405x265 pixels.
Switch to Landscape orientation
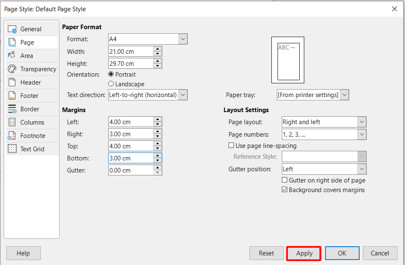click(111, 84)
